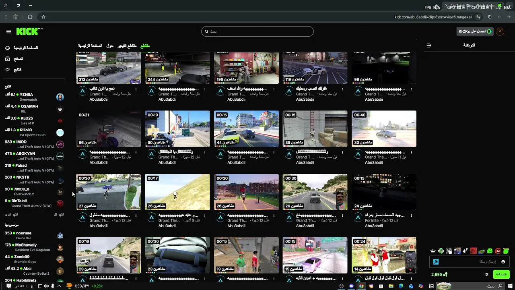Pick the green smiley emote

[490, 251]
